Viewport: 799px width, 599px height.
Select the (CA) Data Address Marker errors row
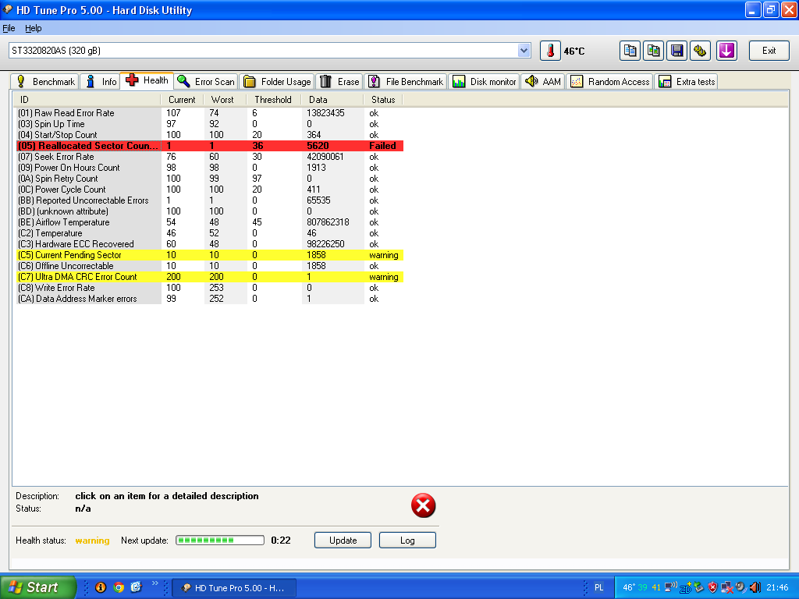[210, 299]
